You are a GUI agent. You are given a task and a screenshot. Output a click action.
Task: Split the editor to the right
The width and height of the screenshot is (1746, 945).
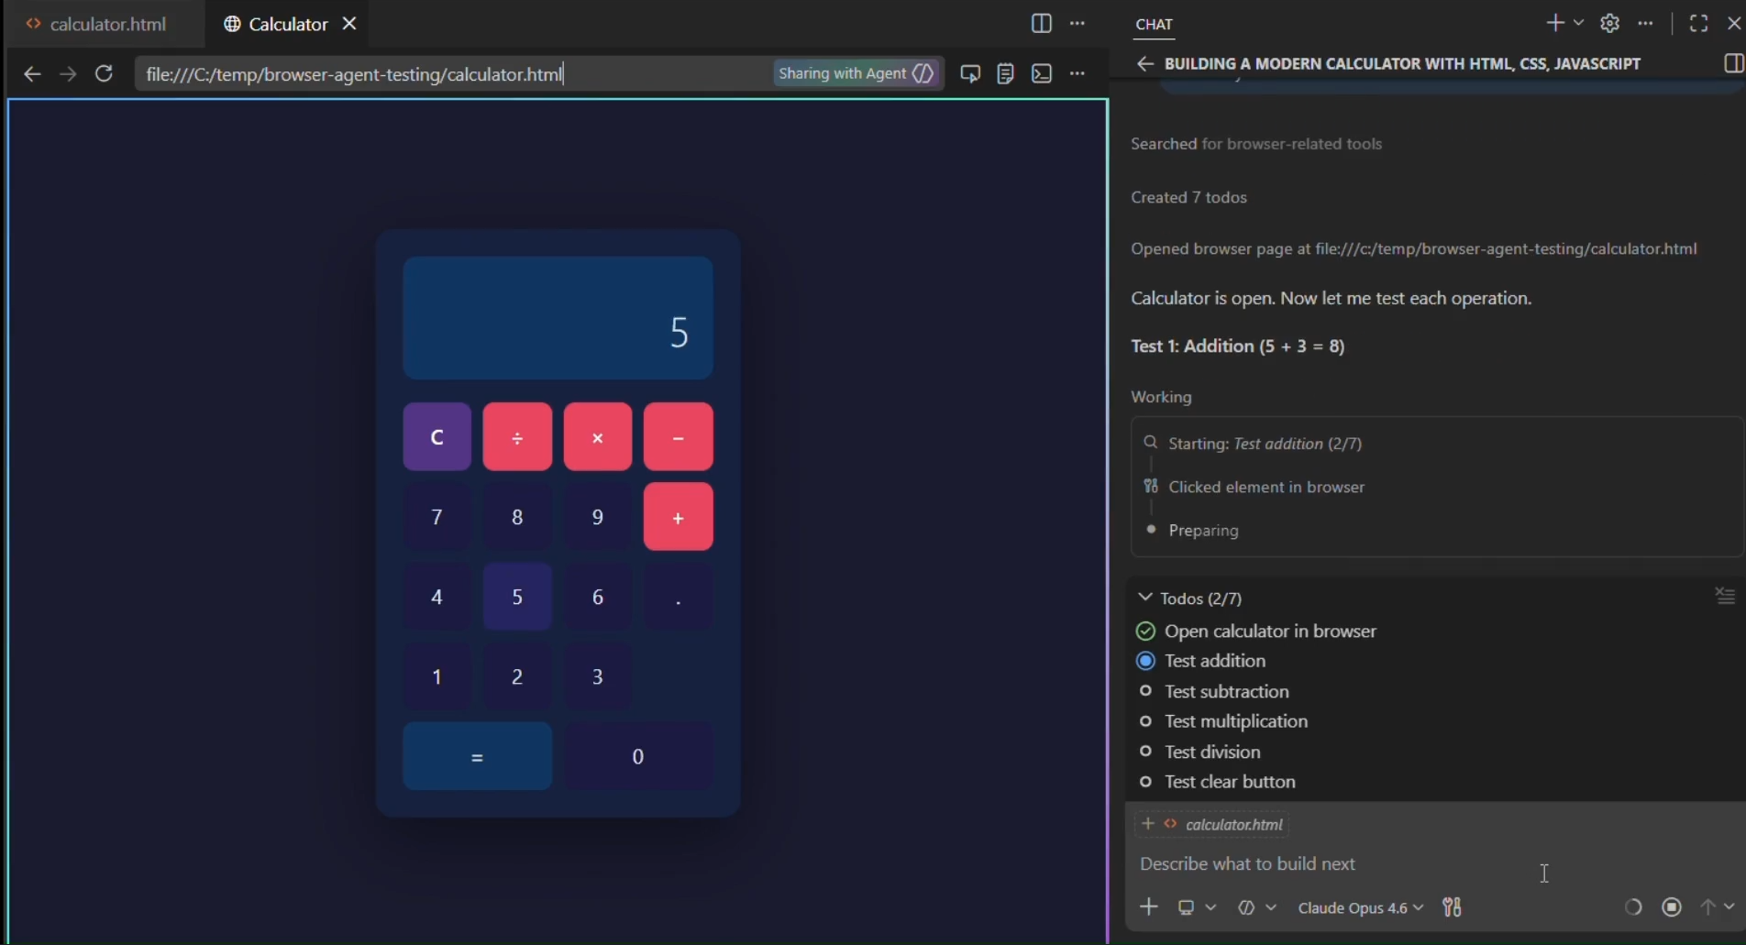click(1041, 24)
